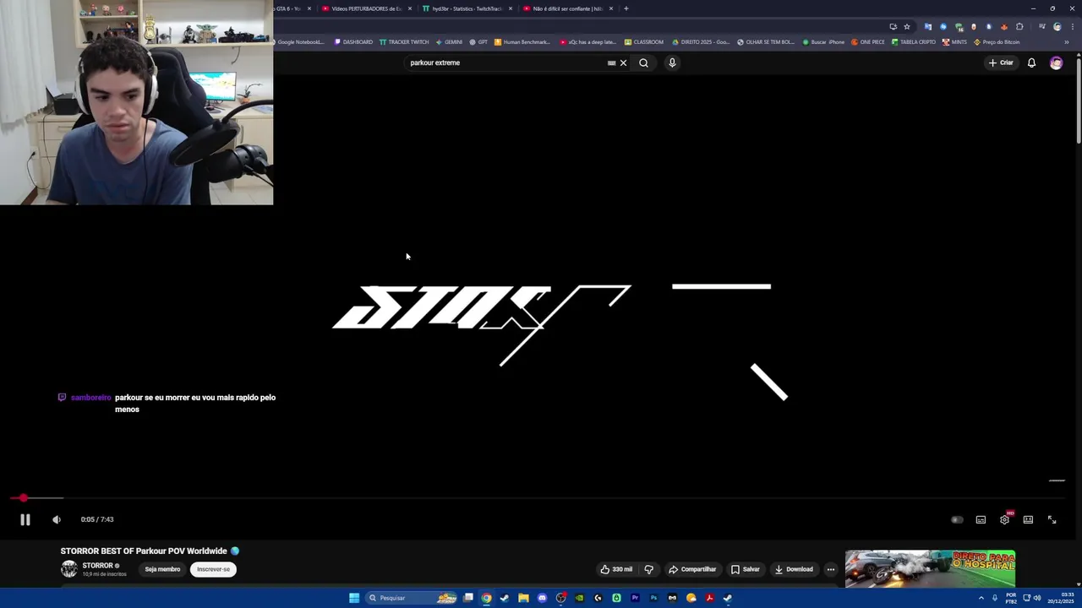
Task: Click Compartilhar share button
Action: [692, 569]
